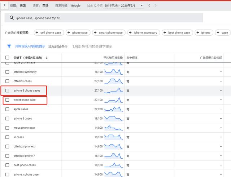Add 'smart phone case' suggestion chip
The width and height of the screenshot is (231, 177).
click(x=108, y=33)
